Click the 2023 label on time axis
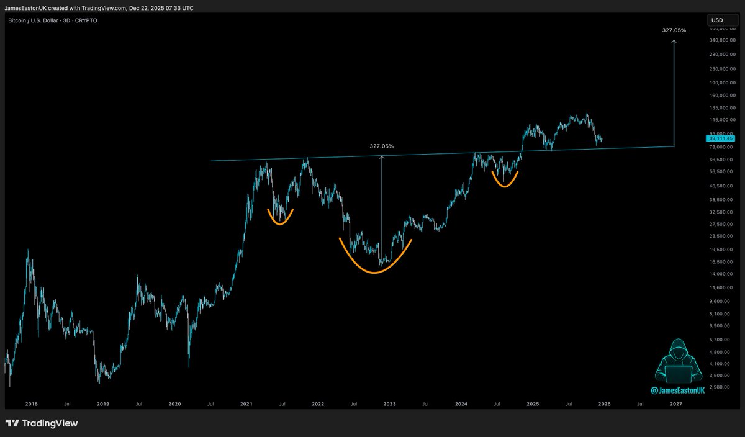This screenshot has width=745, height=437. [389, 403]
